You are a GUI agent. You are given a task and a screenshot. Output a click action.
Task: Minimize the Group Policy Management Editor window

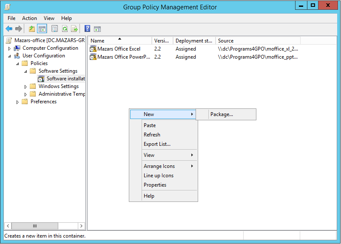point(301,5)
